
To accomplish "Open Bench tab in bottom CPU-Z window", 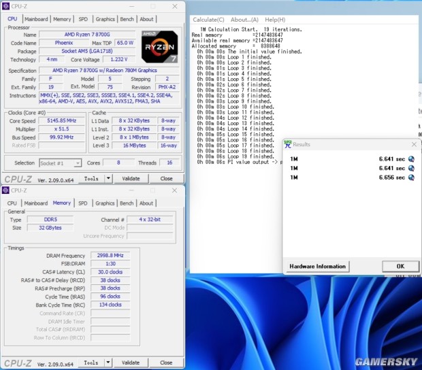I will 127,203.
